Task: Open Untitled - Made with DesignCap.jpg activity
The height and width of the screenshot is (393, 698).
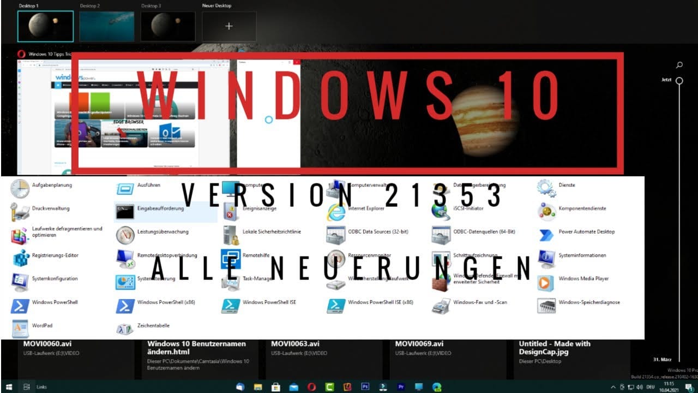Action: point(572,359)
